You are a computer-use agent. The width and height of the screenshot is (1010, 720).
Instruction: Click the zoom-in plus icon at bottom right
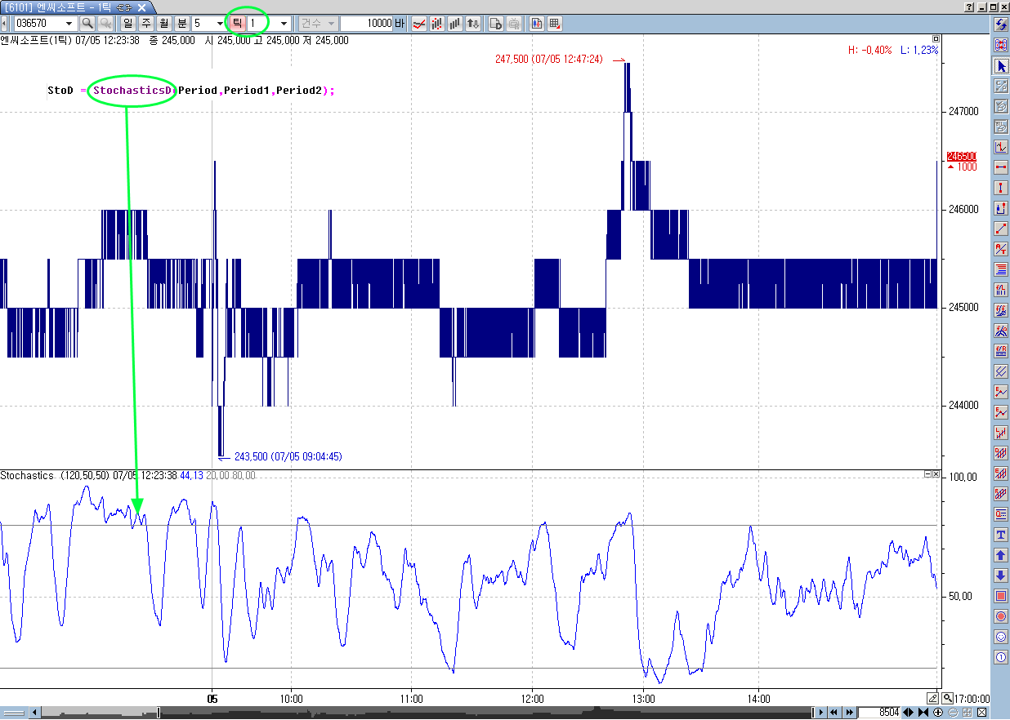tap(938, 713)
